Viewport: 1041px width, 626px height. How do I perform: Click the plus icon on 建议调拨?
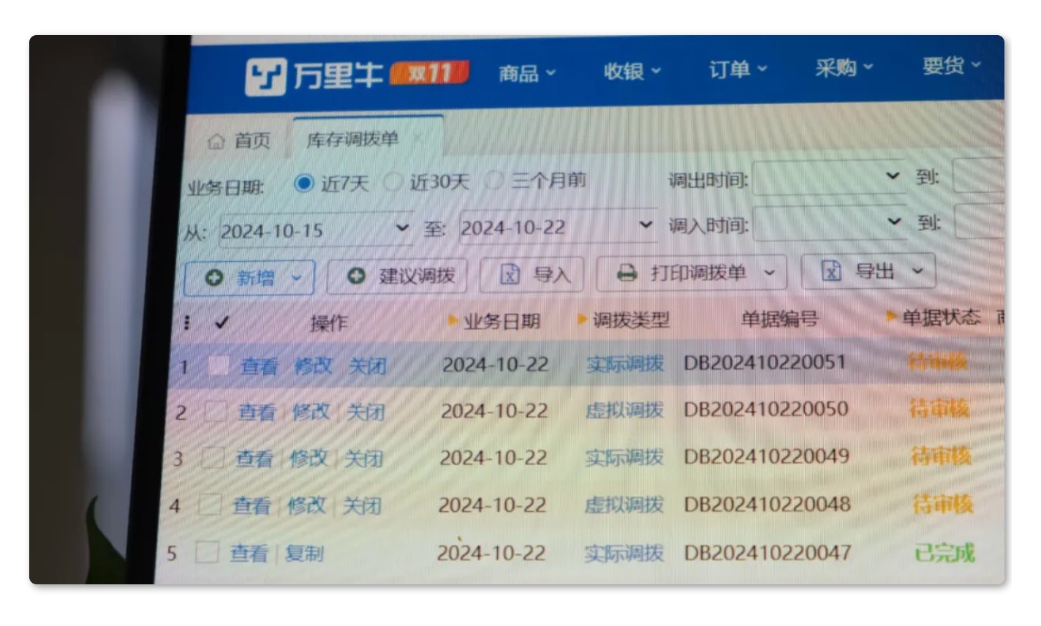point(356,276)
